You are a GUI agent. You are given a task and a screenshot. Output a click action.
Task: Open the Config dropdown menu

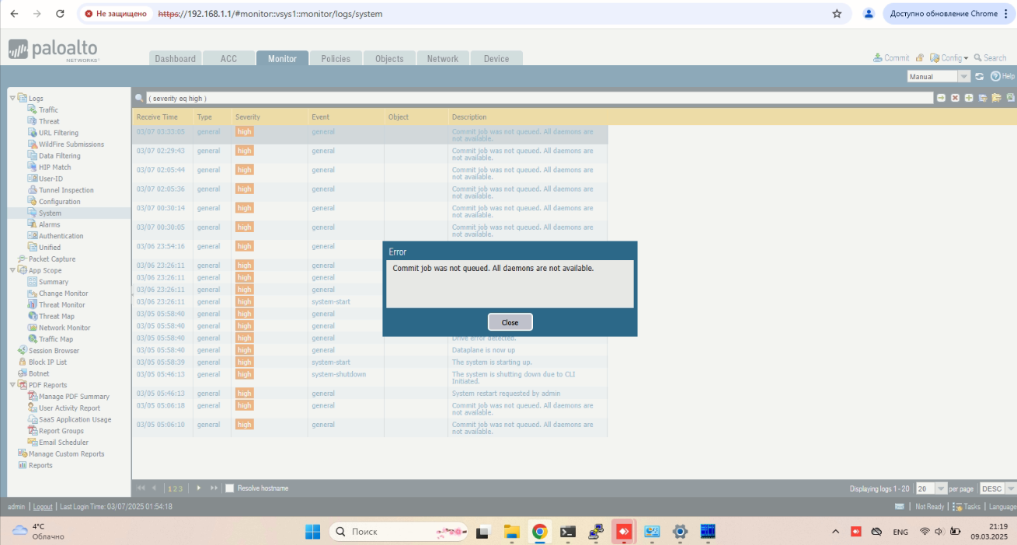pos(949,58)
